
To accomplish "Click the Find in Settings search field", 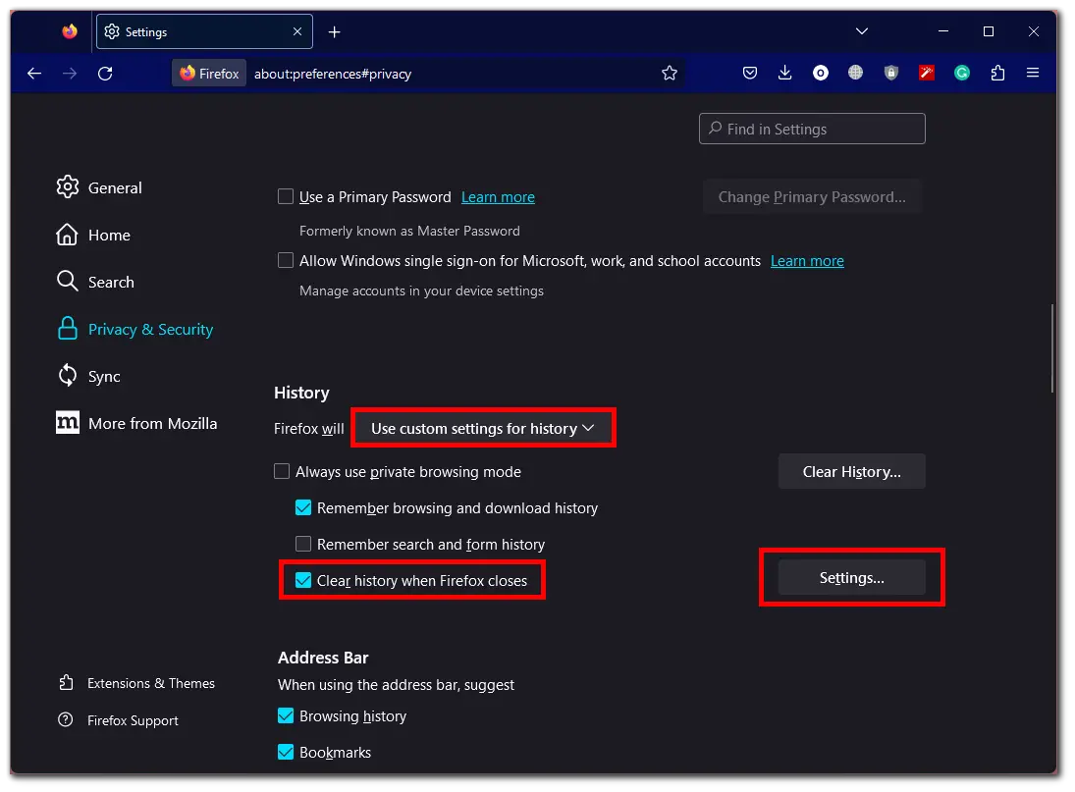I will click(812, 129).
